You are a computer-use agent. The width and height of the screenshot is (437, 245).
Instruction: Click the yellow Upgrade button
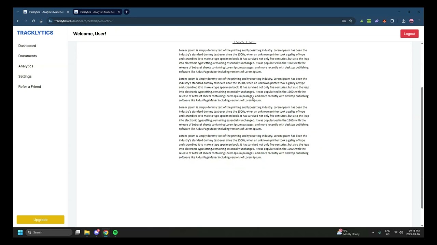(40, 219)
